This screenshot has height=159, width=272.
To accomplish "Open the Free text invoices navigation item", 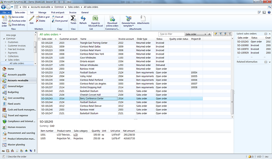I will point(16,49).
